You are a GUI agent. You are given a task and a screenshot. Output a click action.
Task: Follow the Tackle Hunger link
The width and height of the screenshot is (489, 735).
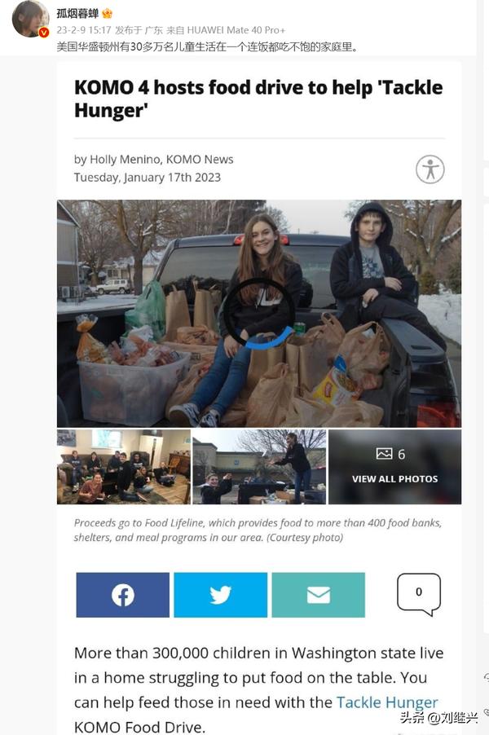(x=387, y=702)
